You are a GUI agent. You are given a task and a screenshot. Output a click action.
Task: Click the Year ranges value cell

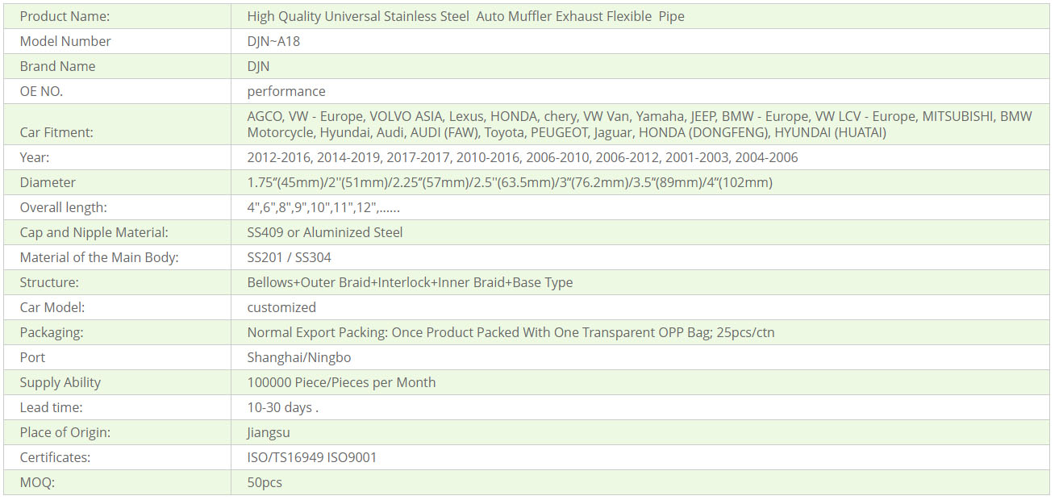(640, 157)
